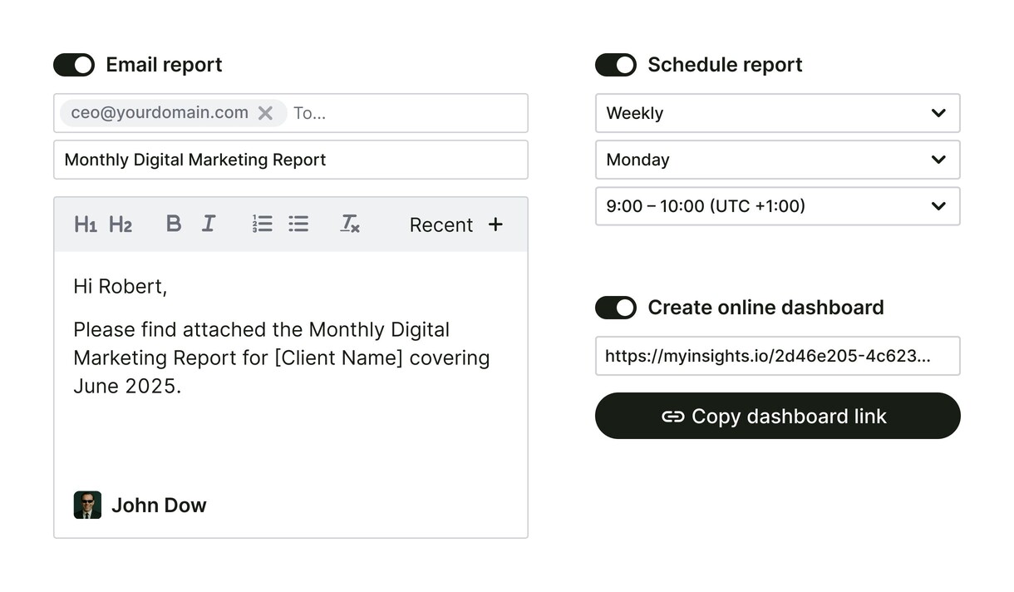Open the Weekly frequency dropdown
Image resolution: width=1014 pixels, height=592 pixels.
pyautogui.click(x=778, y=113)
